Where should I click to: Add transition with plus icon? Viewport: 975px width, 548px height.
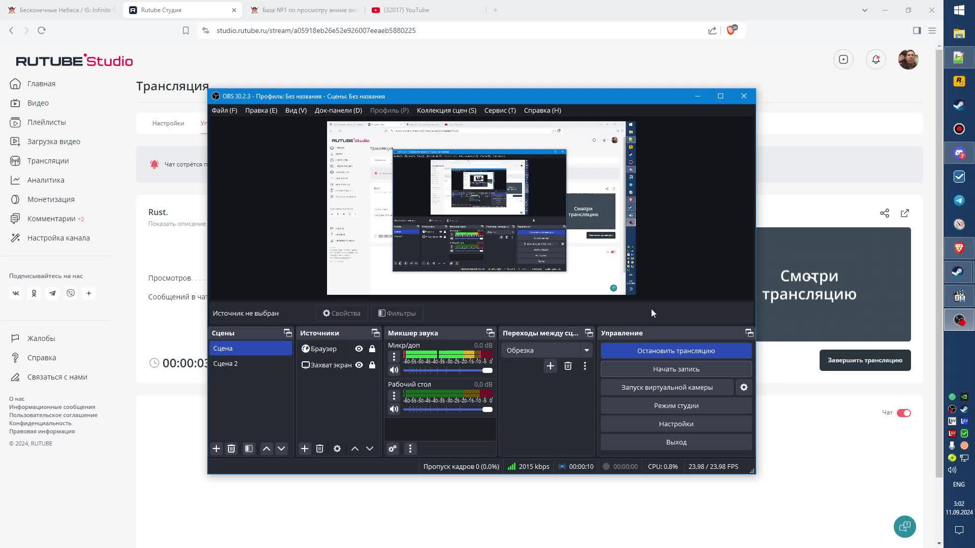pos(550,366)
